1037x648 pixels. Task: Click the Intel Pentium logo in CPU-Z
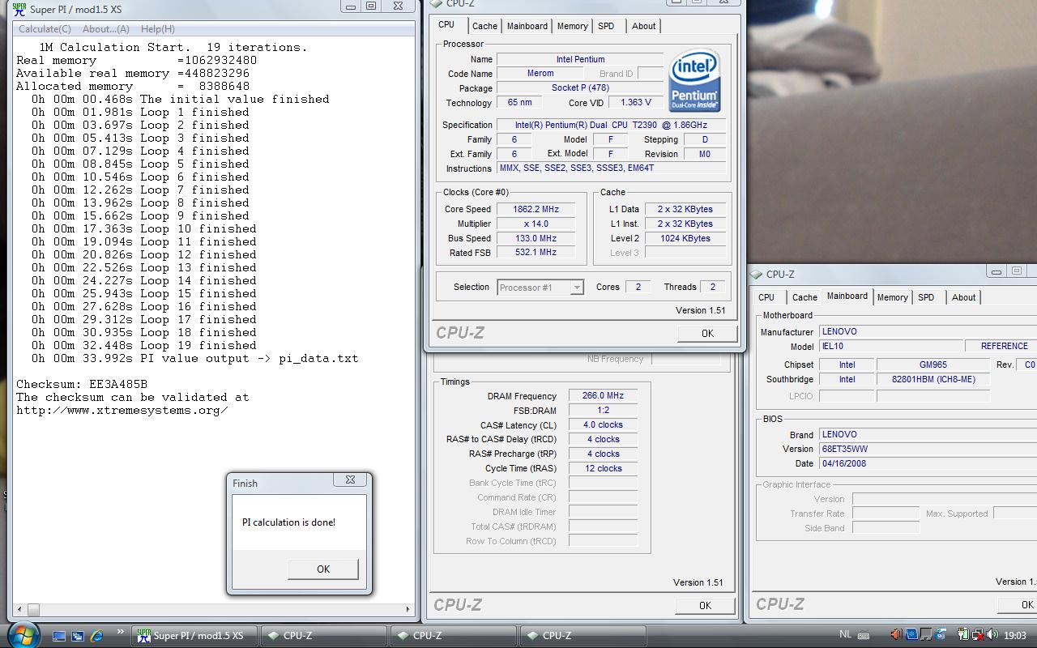pos(694,82)
